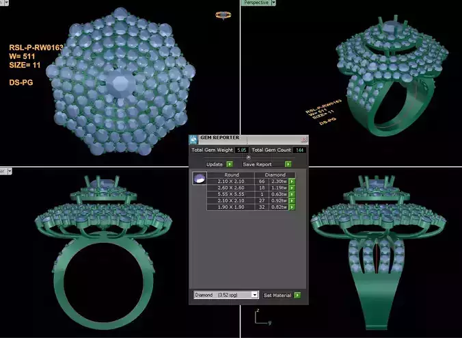
Task: Select the round gem shape thumbnail
Action: point(200,179)
